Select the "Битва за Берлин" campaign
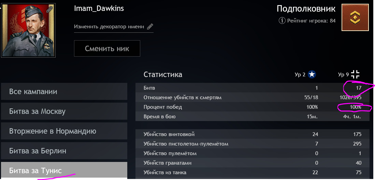 (x=64, y=151)
